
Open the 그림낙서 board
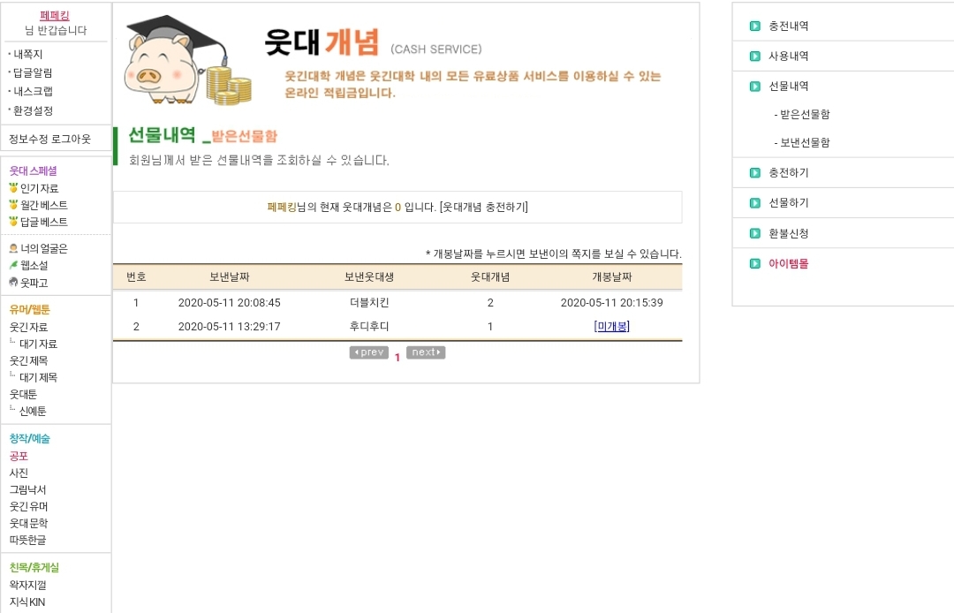point(28,490)
